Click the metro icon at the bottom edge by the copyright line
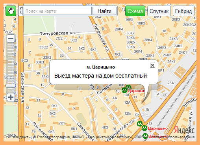 [x=145, y=136]
